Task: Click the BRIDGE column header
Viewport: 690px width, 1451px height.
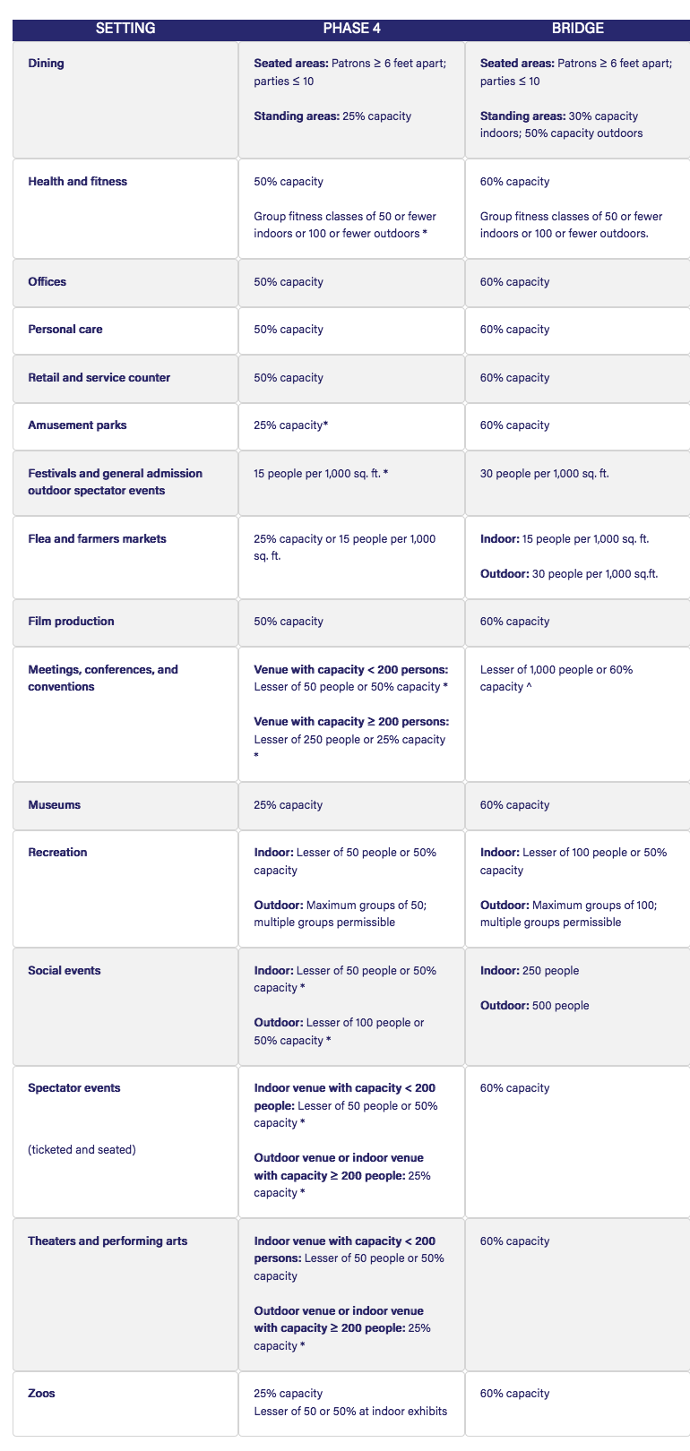Action: (x=577, y=29)
